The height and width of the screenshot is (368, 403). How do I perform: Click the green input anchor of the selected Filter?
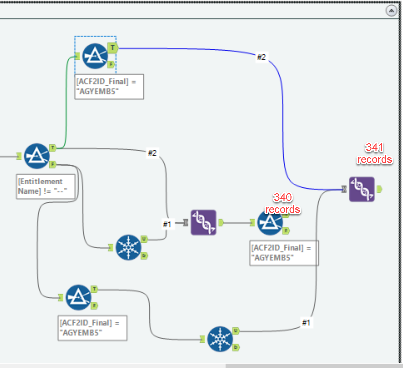point(77,56)
